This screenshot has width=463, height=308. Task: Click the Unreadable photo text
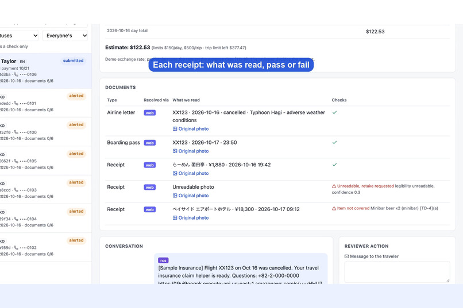tap(193, 187)
